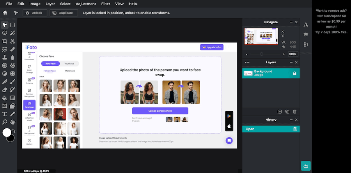Screen dimensions: 351x173
Task: Collapse the Layers panel
Action: coord(291,63)
